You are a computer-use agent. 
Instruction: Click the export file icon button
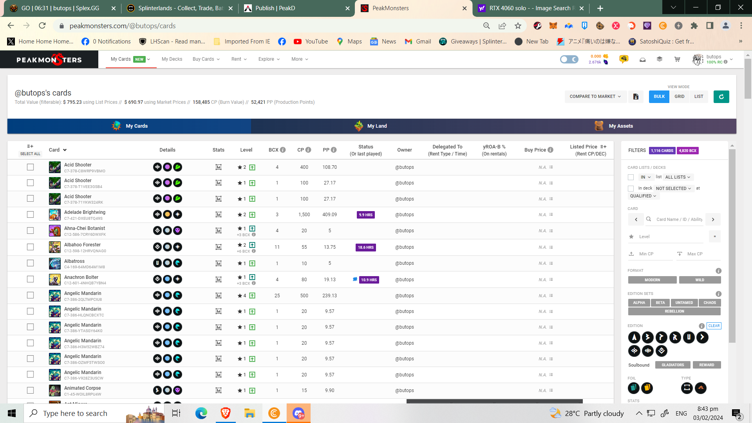[x=636, y=97]
